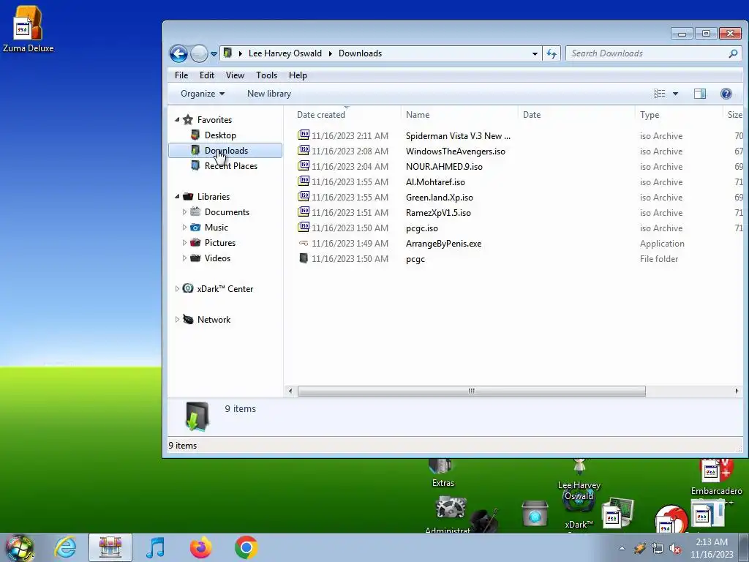The height and width of the screenshot is (562, 749).
Task: Click the horizontal scrollbar thumb
Action: 472,391
